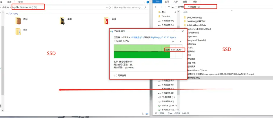The height and width of the screenshot is (118, 273).
Task: Go up one level with the up arrow
Action: tap(169, 6)
